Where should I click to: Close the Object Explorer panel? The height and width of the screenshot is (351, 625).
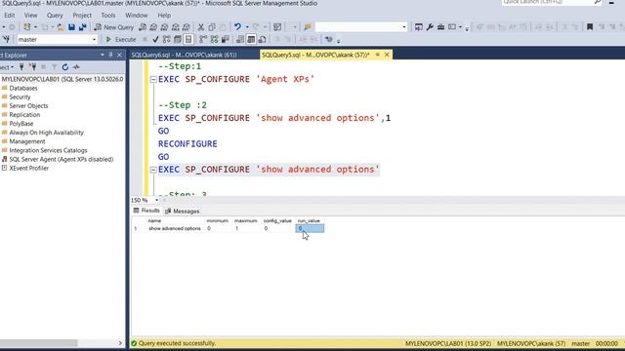119,55
